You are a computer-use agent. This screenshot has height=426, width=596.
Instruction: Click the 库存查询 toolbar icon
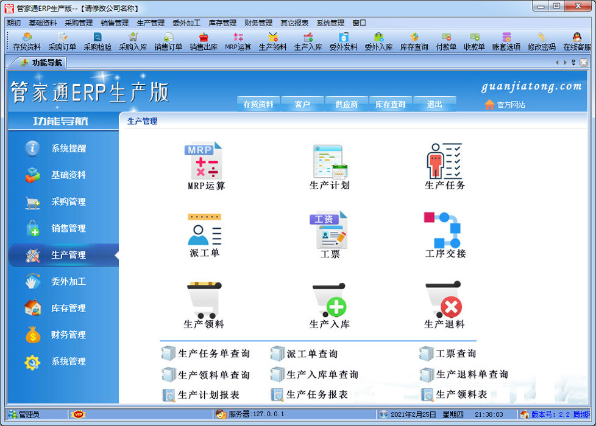pyautogui.click(x=414, y=41)
